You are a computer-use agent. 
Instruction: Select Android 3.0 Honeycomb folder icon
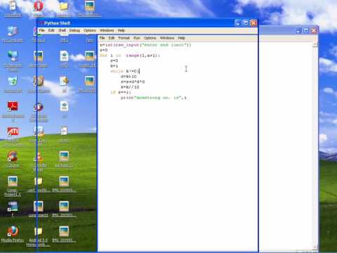point(38,236)
